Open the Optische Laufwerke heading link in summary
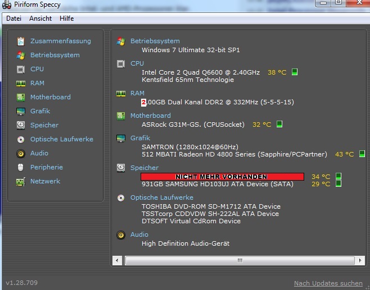Viewport: 370px width, 290px height. pyautogui.click(x=162, y=197)
